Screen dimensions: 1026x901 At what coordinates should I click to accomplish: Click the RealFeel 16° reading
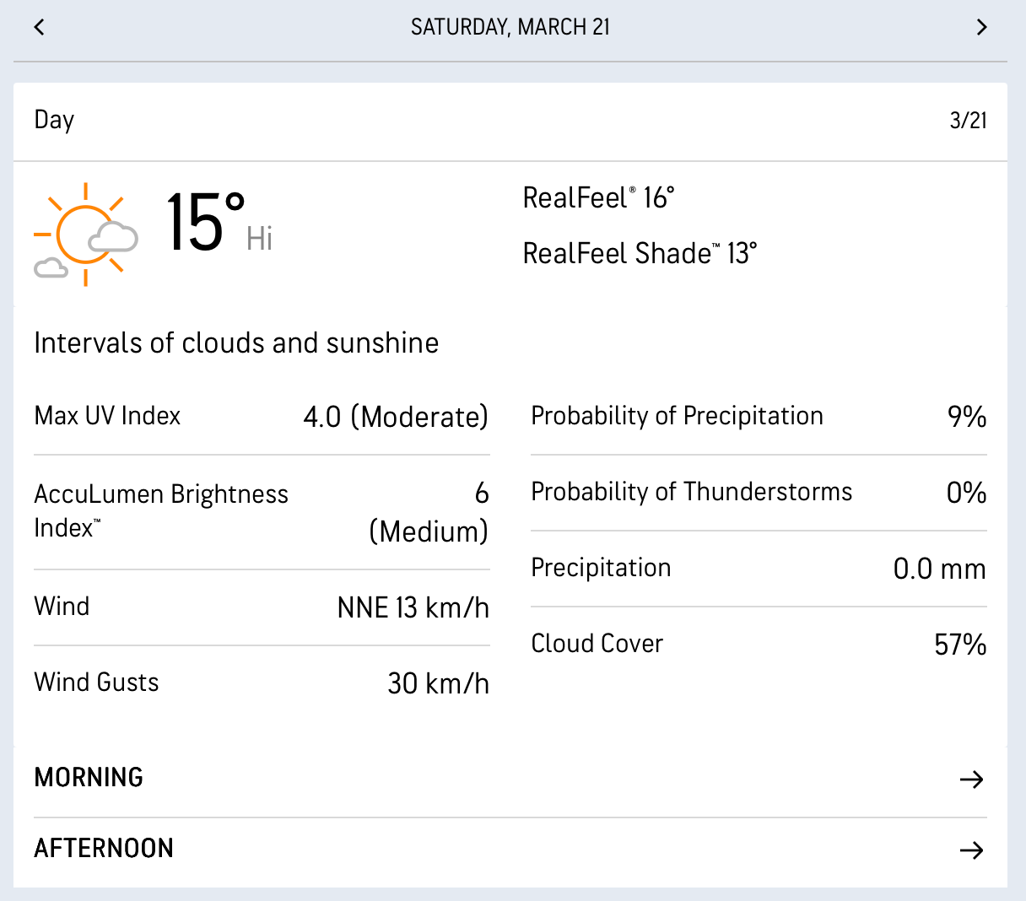598,197
